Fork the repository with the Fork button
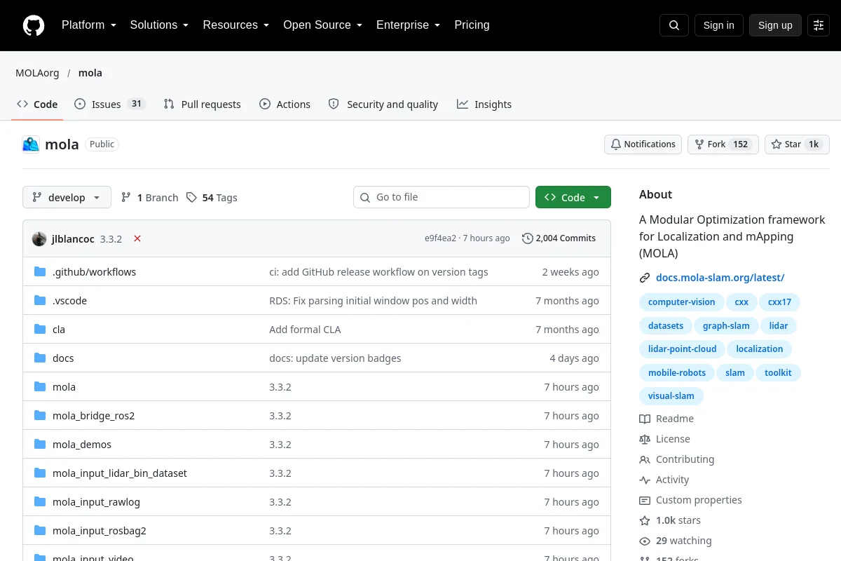841x561 pixels. pyautogui.click(x=723, y=144)
